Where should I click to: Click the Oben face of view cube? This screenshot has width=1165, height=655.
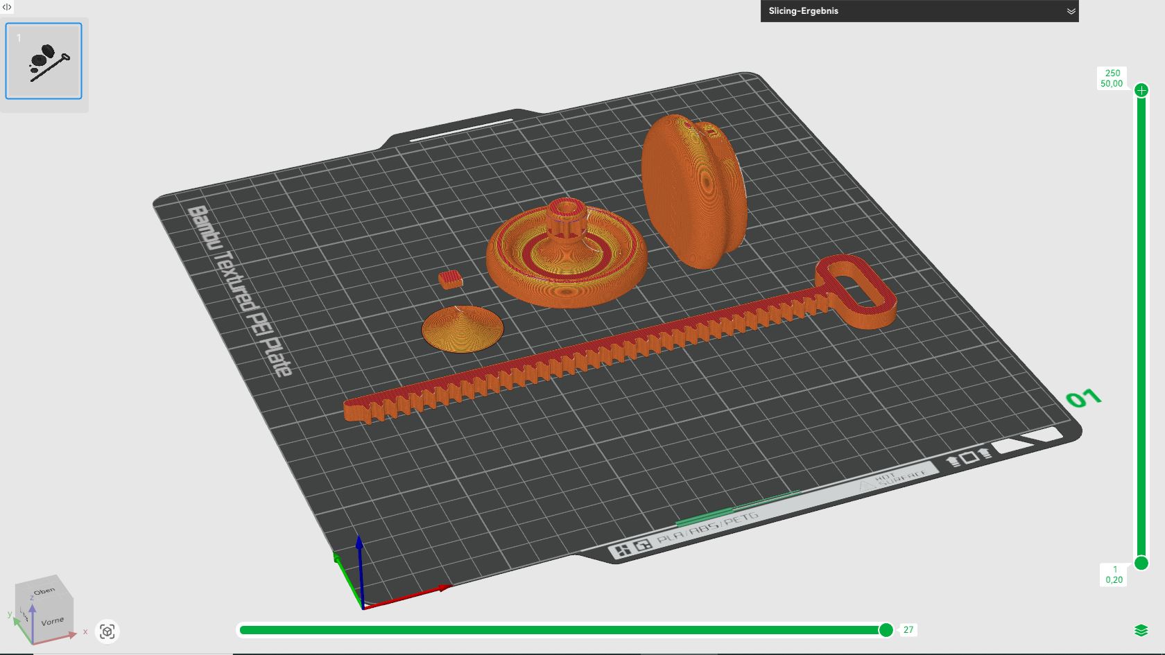[44, 591]
